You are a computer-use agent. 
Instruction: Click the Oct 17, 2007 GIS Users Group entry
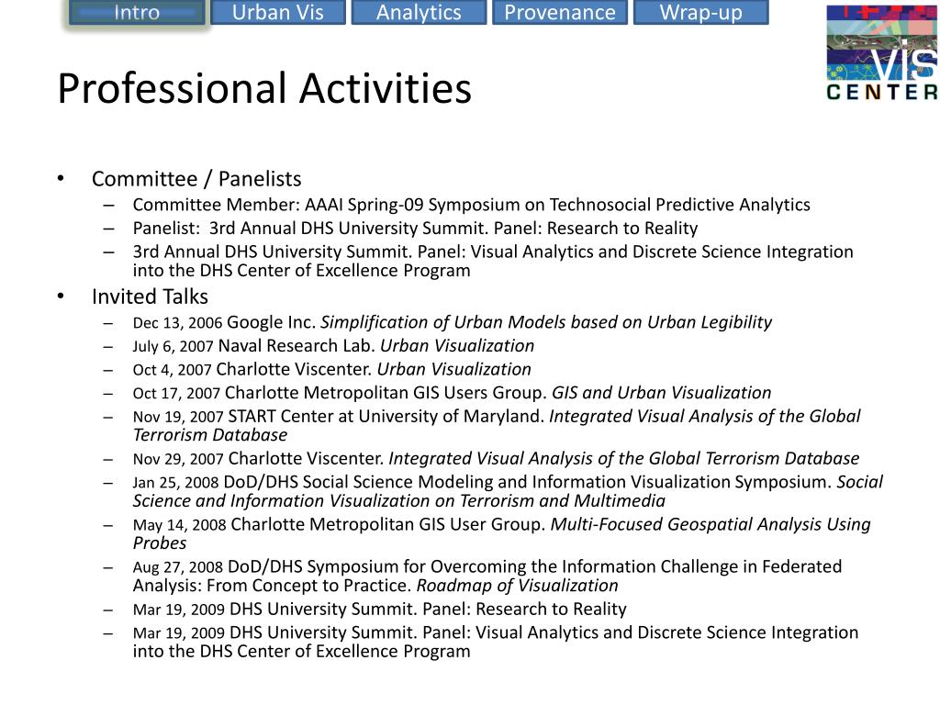coord(452,393)
